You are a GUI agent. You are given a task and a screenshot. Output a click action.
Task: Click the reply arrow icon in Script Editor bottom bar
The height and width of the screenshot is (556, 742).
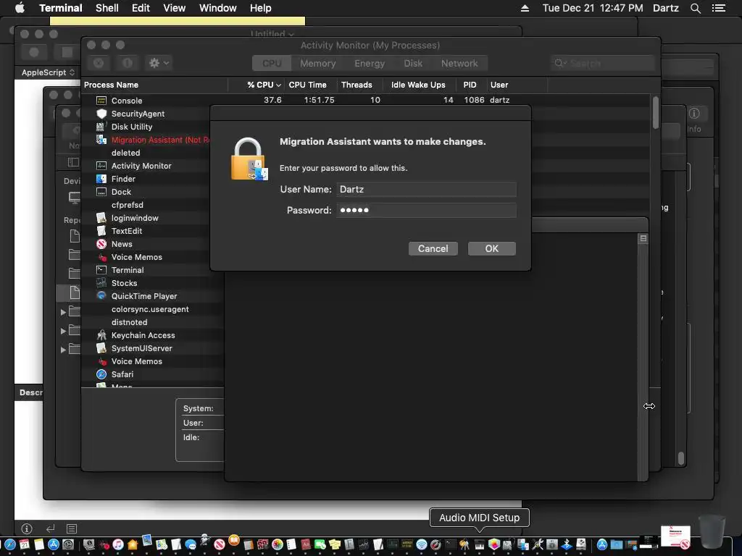(50, 528)
